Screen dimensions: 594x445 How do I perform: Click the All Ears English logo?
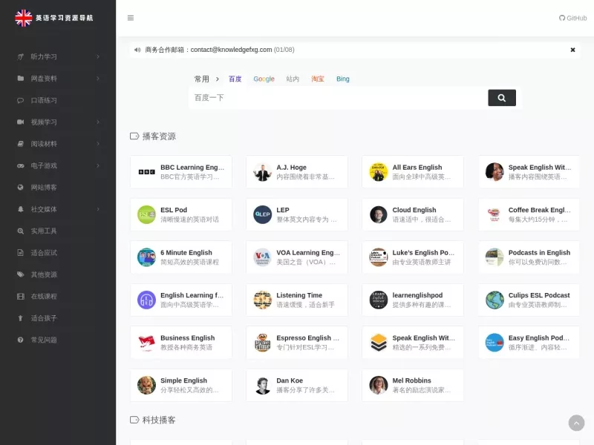(x=379, y=172)
